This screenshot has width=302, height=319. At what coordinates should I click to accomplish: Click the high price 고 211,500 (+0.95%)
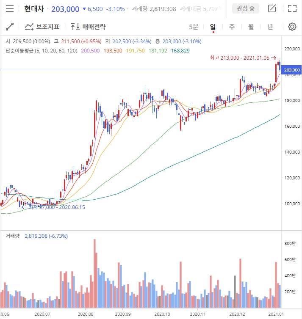(x=78, y=41)
